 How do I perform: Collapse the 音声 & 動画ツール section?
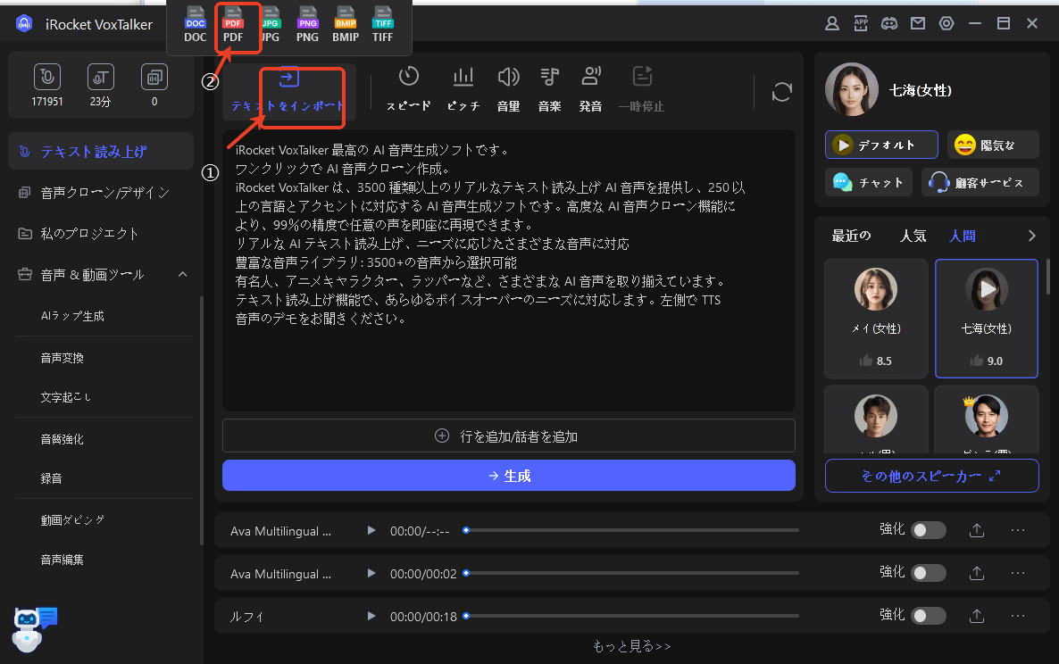182,274
